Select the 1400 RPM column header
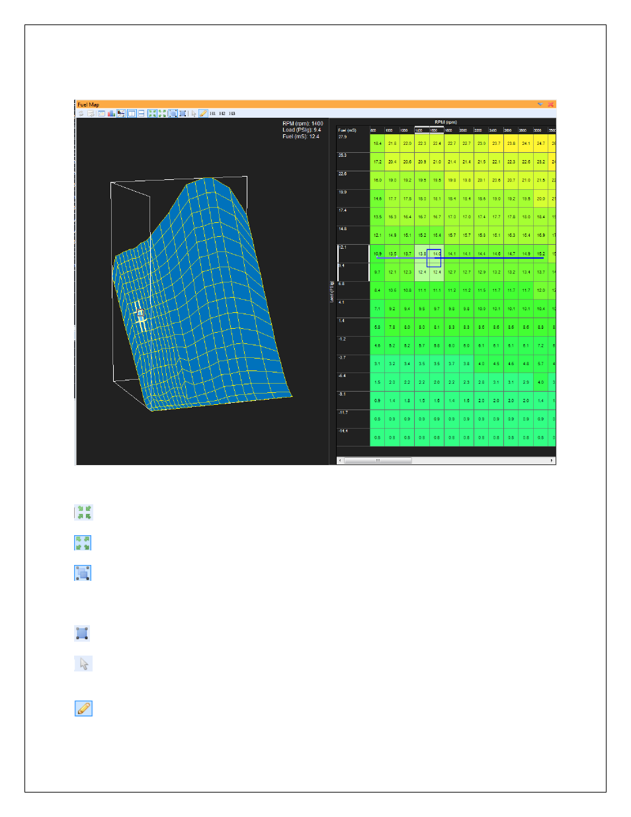This screenshot has height=817, width=631. 422,130
